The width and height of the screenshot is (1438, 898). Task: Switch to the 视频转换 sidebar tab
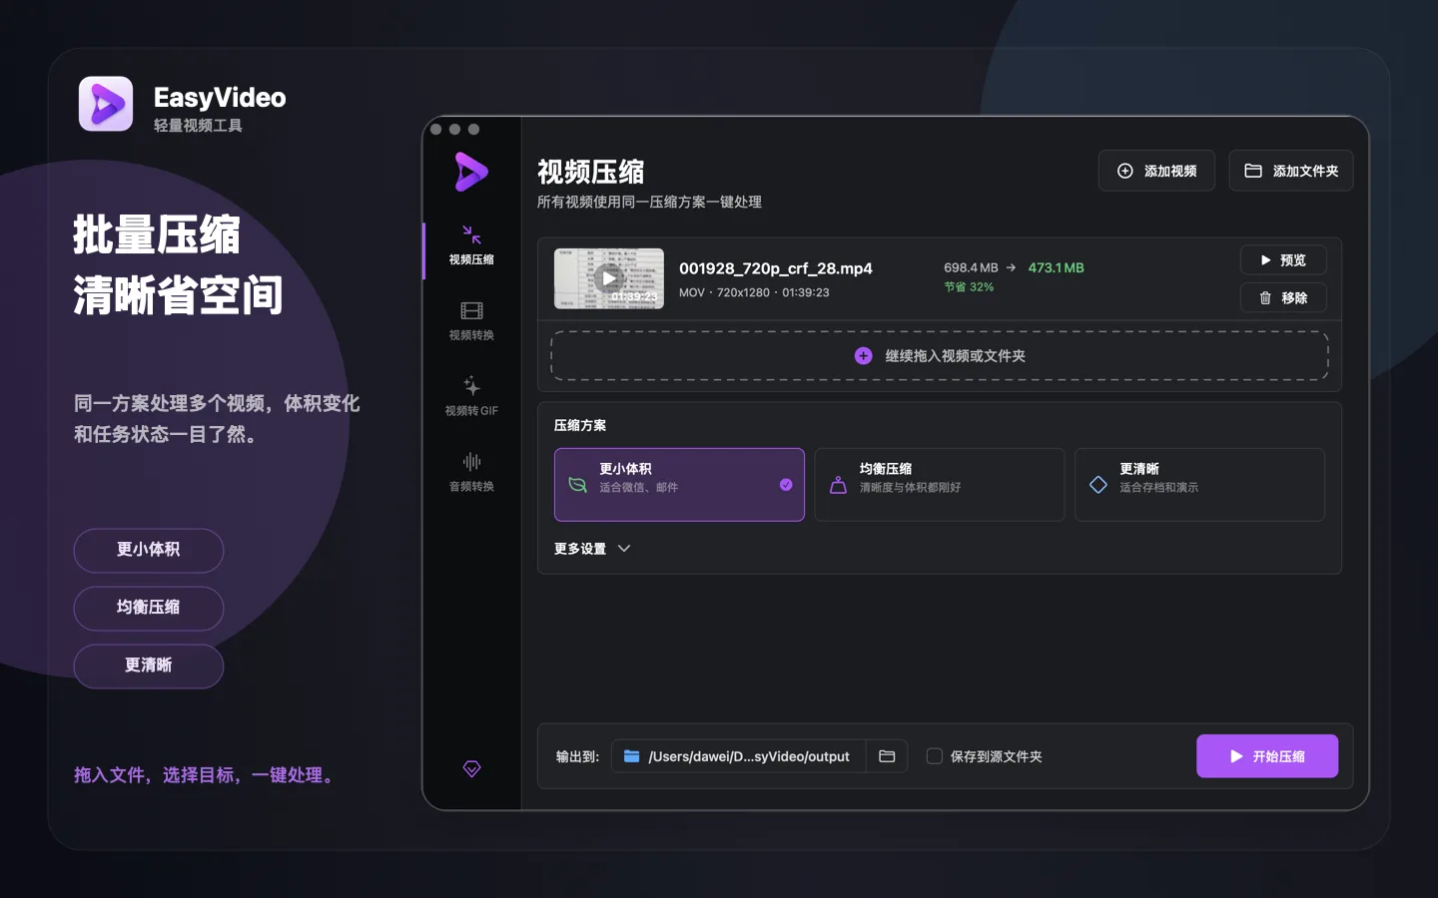[471, 321]
